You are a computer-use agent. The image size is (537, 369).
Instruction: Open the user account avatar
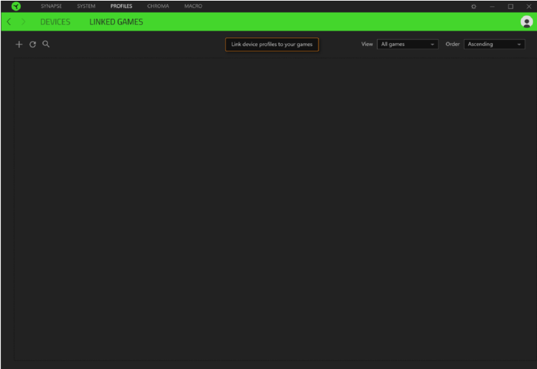coord(527,22)
